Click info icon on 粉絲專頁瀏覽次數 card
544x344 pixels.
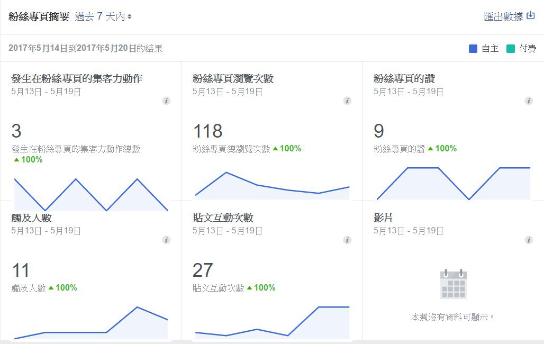click(347, 101)
